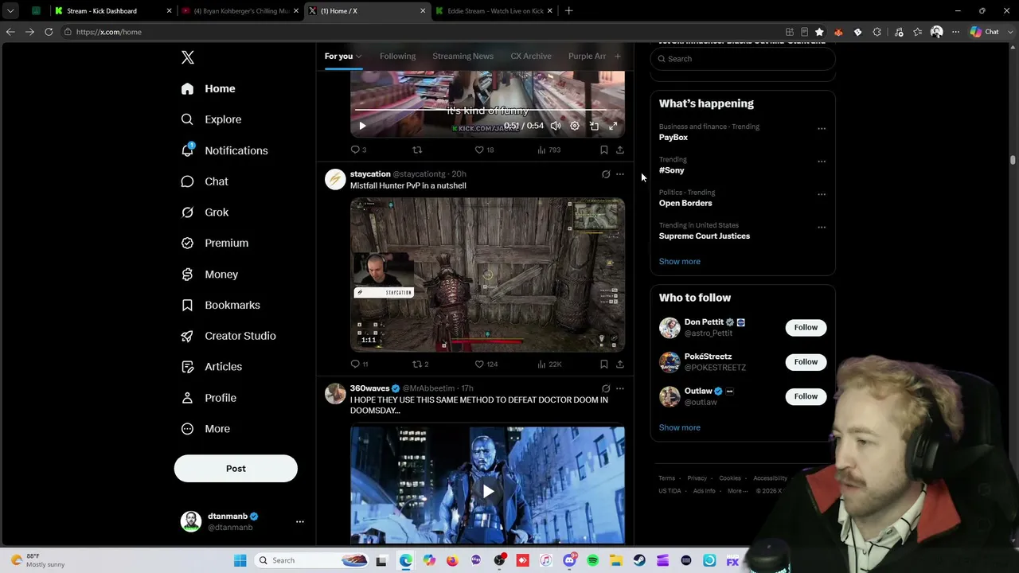Open the Windows Start menu

pyautogui.click(x=240, y=560)
